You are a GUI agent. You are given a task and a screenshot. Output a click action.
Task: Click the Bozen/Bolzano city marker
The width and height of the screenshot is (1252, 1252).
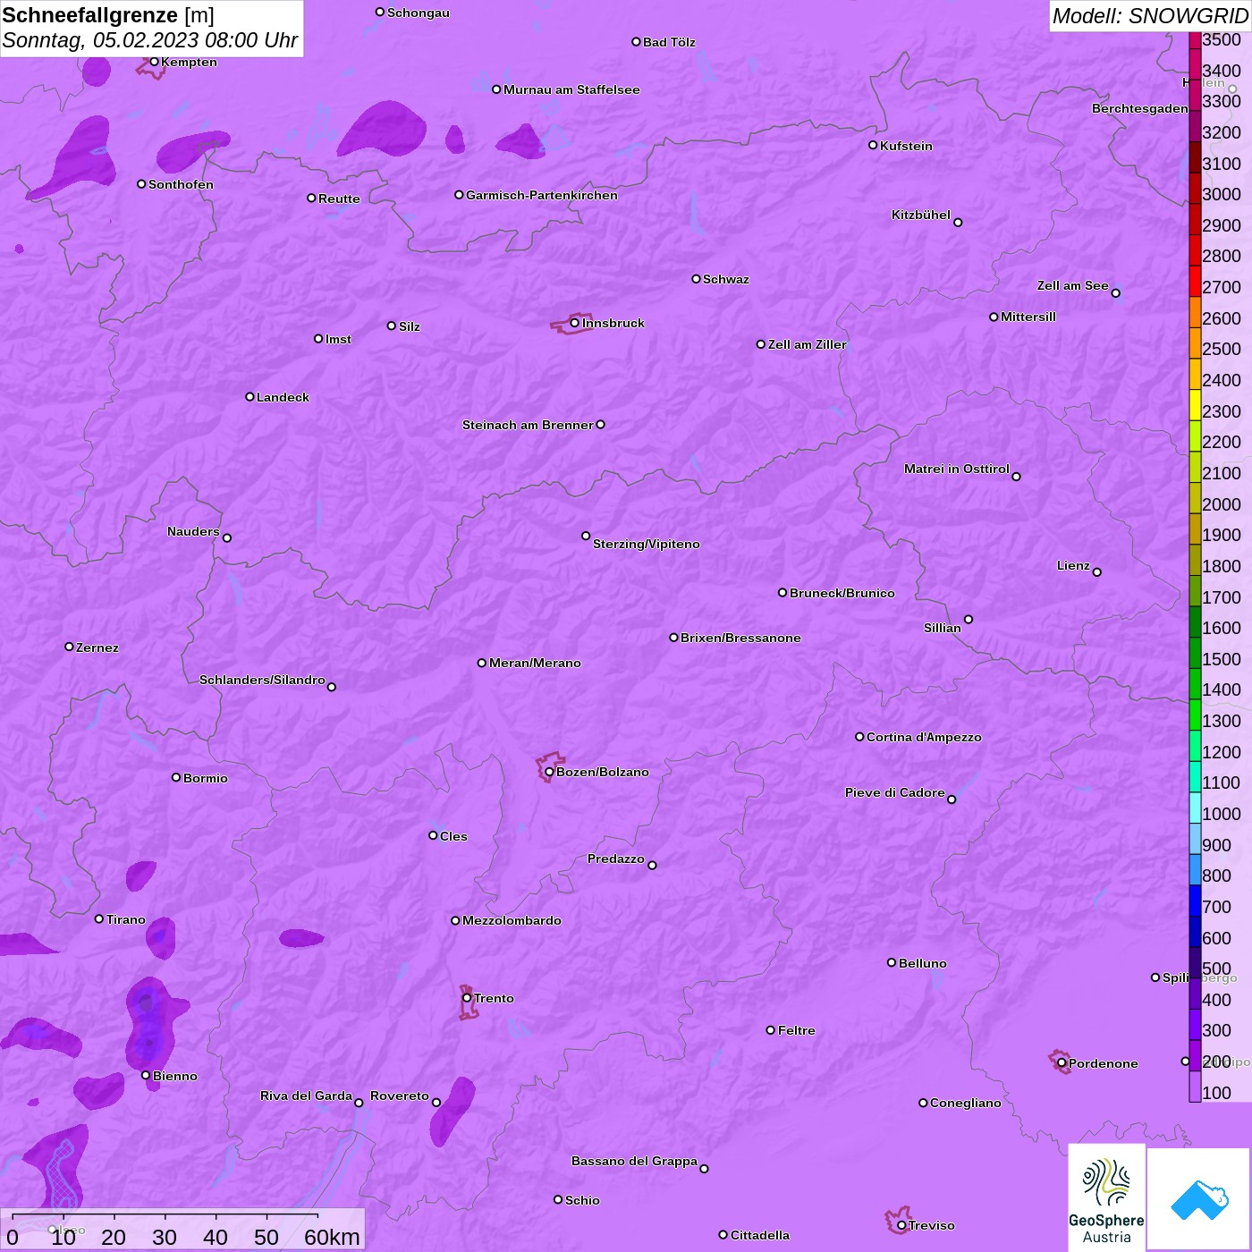coord(549,772)
